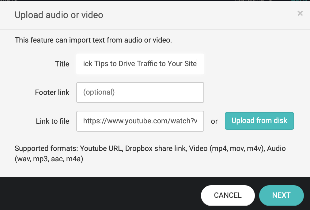This screenshot has height=210, width=310.
Task: Click the (optional) placeholder text
Action: [99, 92]
